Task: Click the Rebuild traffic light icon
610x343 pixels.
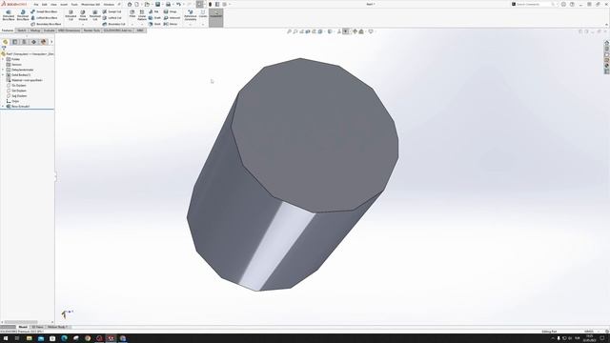Action: (210, 4)
